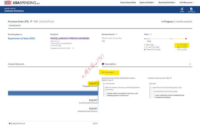Click the speech bubble icon beside Description
Viewport: 200px width, 125px height.
pyautogui.click(x=103, y=64)
